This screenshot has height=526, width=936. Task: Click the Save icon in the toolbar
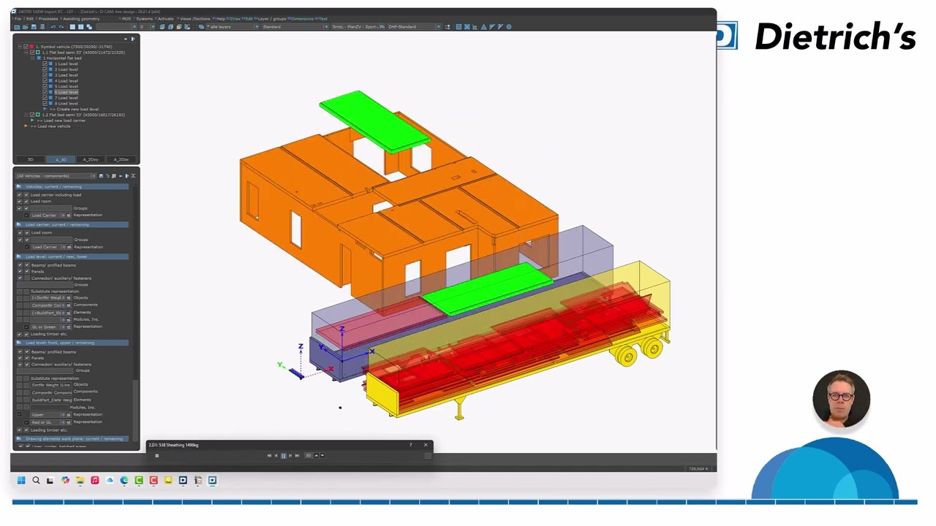(x=34, y=27)
